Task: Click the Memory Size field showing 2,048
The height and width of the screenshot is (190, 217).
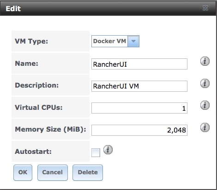Action: [x=139, y=130]
